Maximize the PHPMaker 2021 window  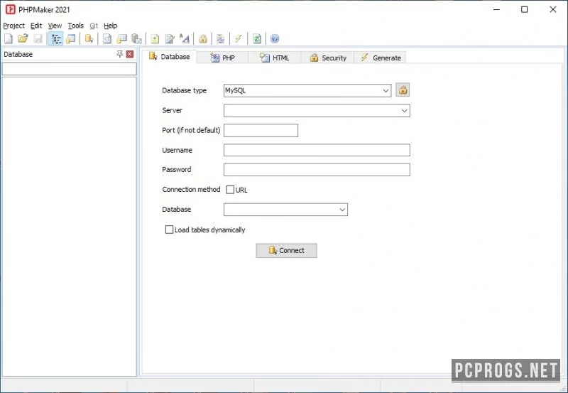[x=524, y=9]
